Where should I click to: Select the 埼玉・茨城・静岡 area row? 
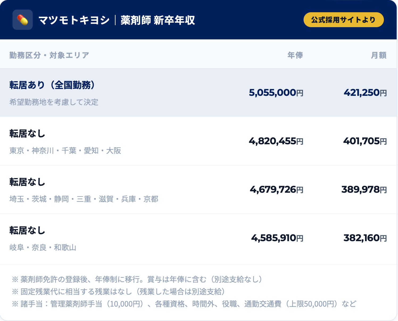click(x=84, y=199)
